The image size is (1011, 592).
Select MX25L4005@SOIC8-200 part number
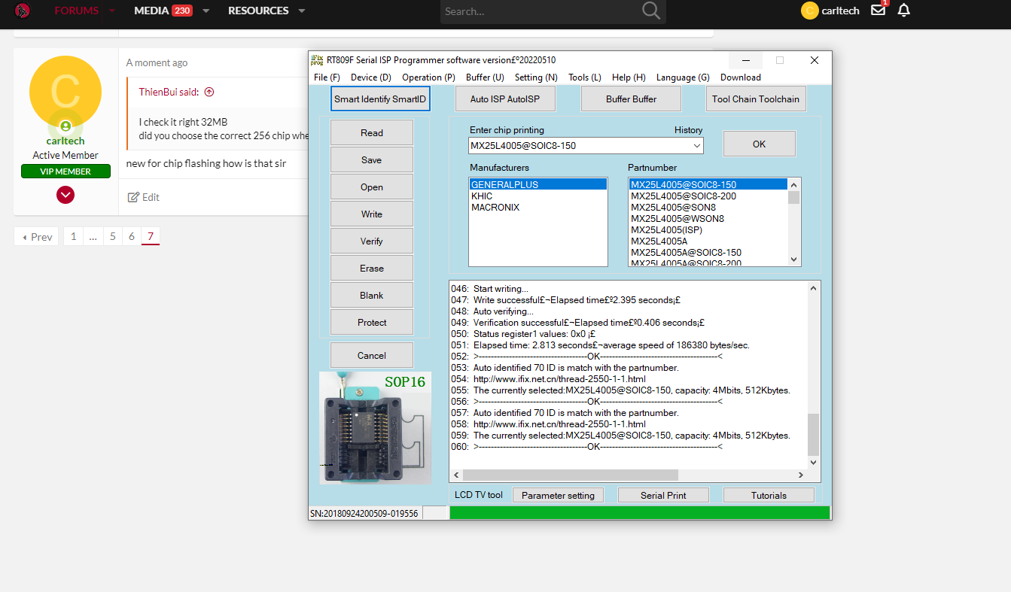click(x=708, y=196)
